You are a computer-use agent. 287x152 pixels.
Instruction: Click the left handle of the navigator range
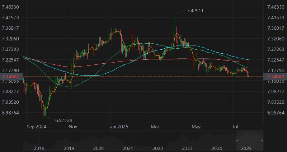[237, 141]
